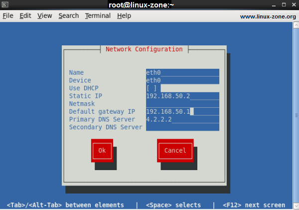The width and height of the screenshot is (299, 210).
Task: Click the 'Static IP' label
Action: click(85, 96)
